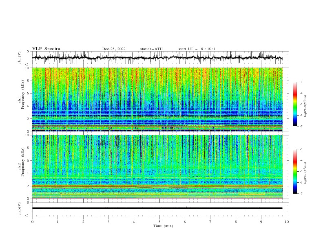The height and width of the screenshot is (249, 323).
Task: Click the ch.2 spectrogram panel
Action: 157,167
